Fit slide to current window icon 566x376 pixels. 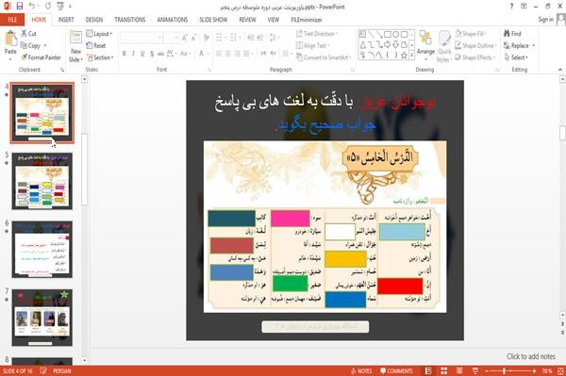tap(560, 371)
